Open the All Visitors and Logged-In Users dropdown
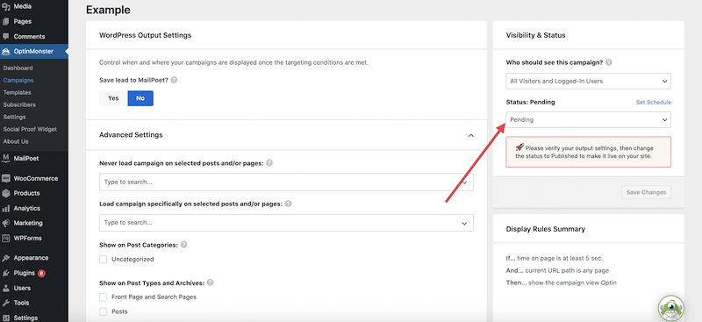This screenshot has width=702, height=322. (x=588, y=81)
